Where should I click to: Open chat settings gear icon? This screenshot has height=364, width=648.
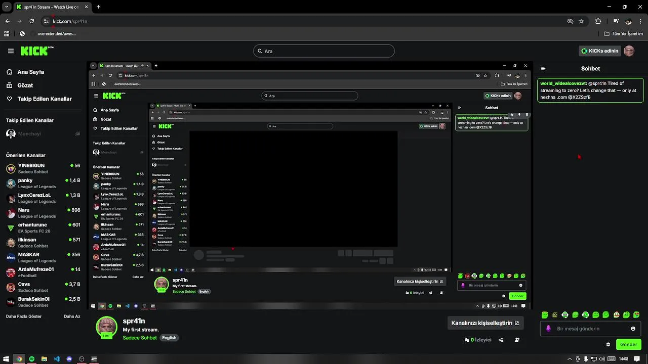coord(608,345)
